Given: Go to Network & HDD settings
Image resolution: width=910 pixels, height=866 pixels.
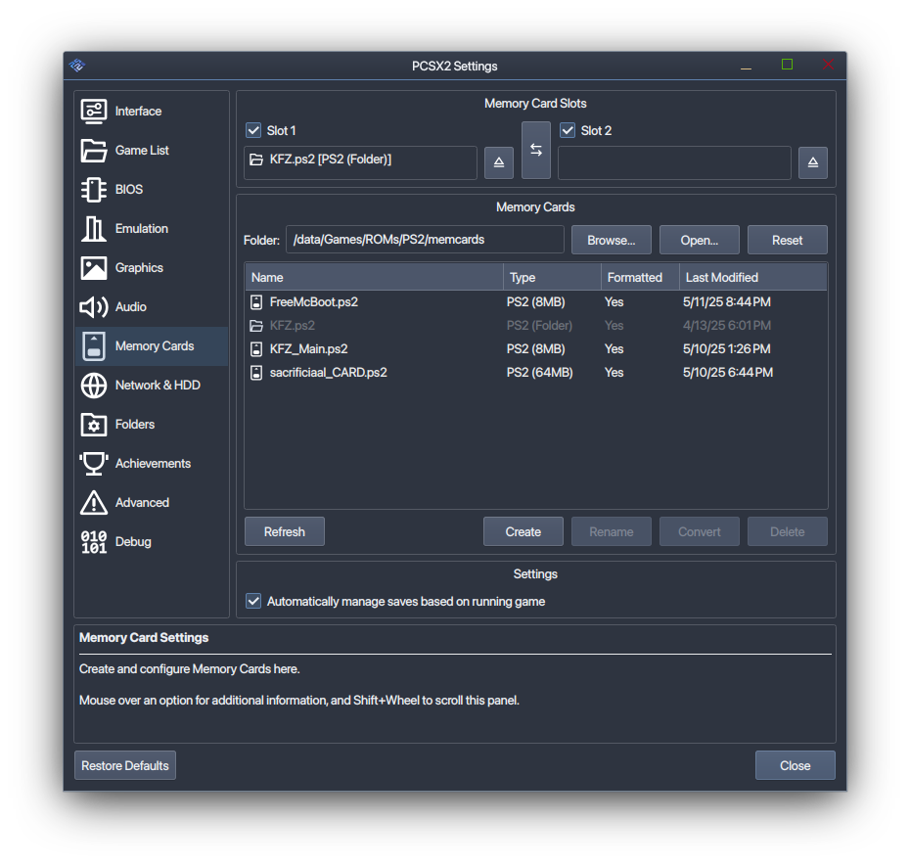Looking at the screenshot, I should click(x=157, y=385).
